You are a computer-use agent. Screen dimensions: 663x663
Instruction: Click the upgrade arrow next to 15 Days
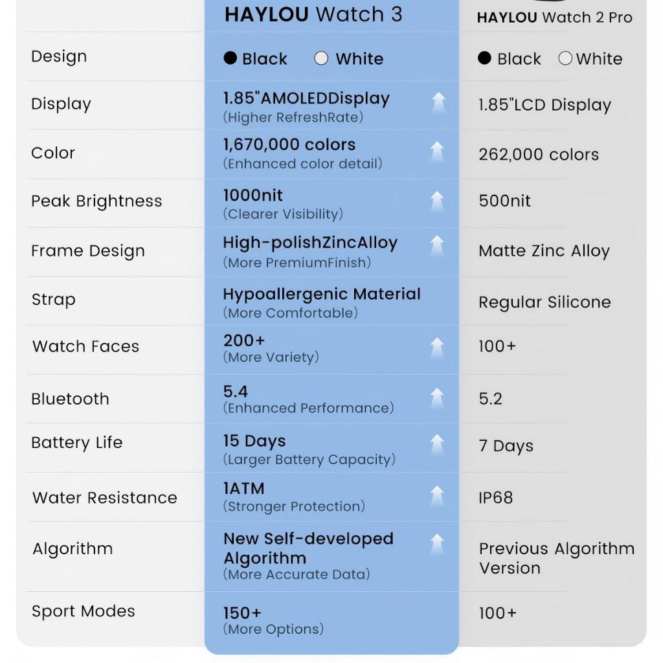pos(438,444)
